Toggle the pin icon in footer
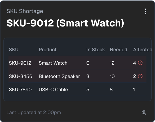 (144, 113)
